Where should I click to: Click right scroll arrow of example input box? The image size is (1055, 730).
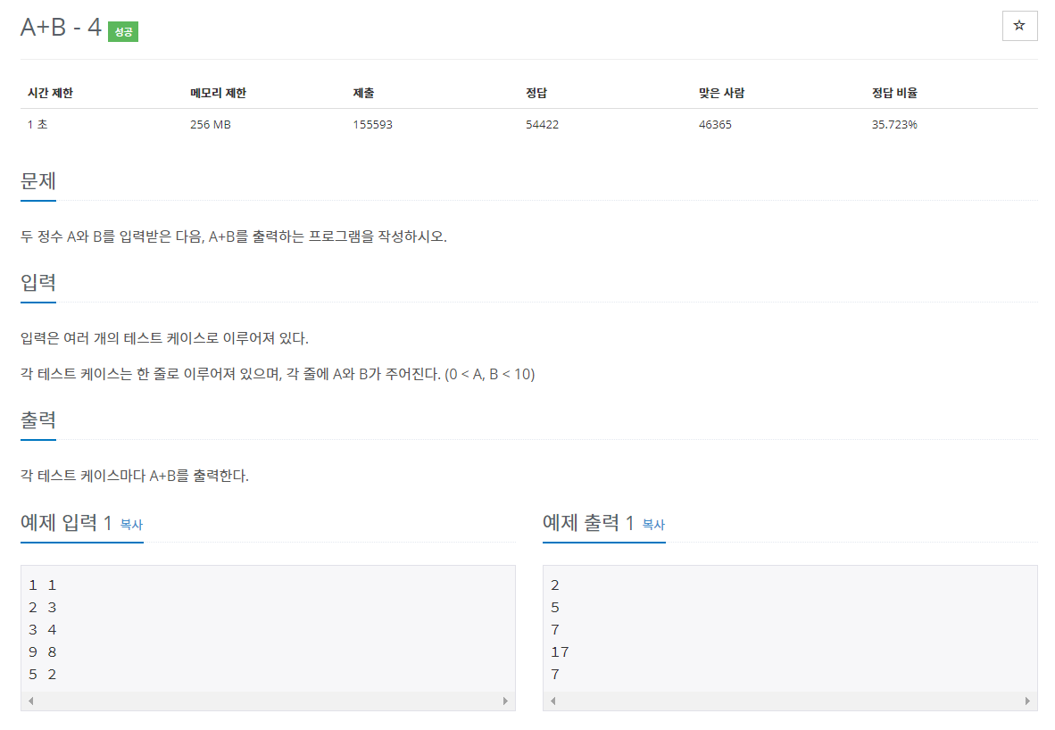click(x=505, y=701)
